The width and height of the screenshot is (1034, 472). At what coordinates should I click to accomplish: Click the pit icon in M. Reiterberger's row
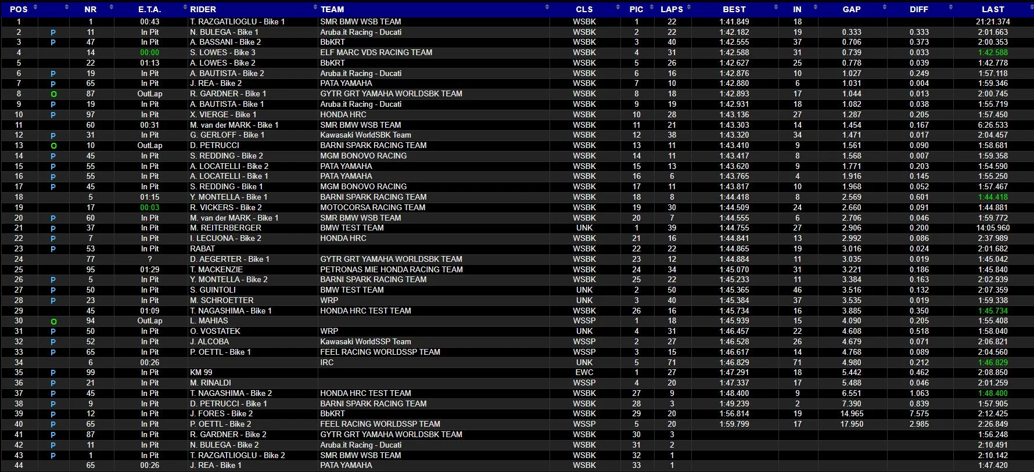(53, 228)
